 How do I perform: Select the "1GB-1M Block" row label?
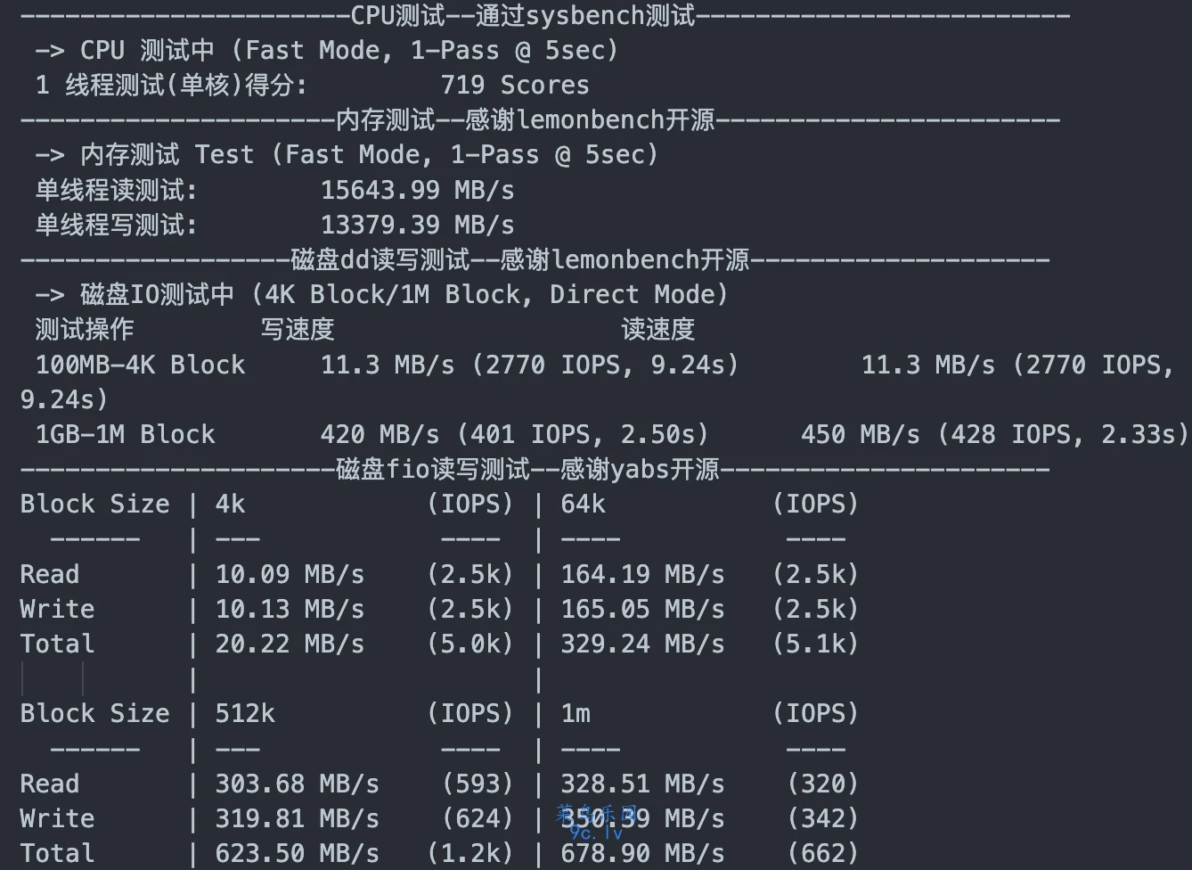coord(125,435)
